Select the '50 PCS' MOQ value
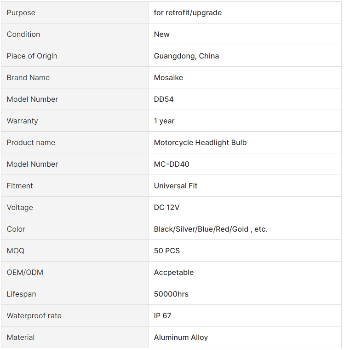344x350 pixels. (167, 251)
